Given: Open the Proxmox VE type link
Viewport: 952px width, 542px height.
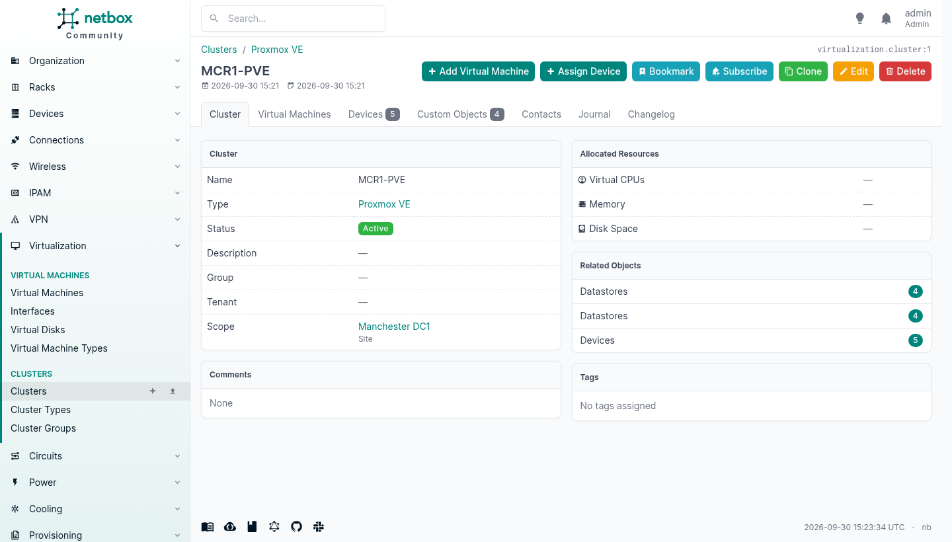Looking at the screenshot, I should (x=384, y=204).
